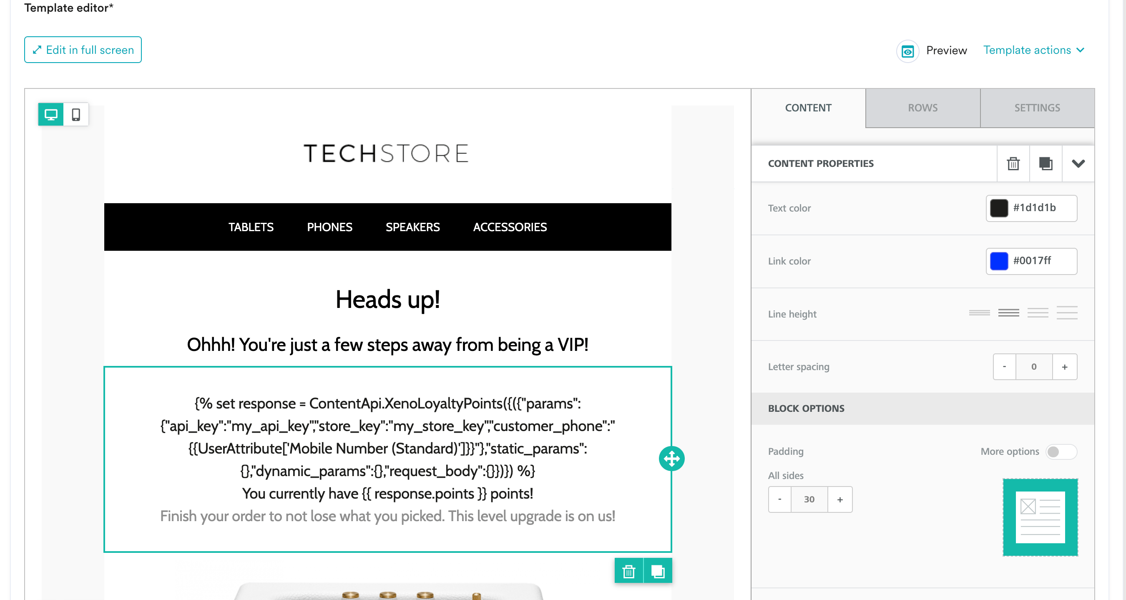The height and width of the screenshot is (600, 1126).
Task: Select the tightest line height option
Action: click(x=979, y=313)
